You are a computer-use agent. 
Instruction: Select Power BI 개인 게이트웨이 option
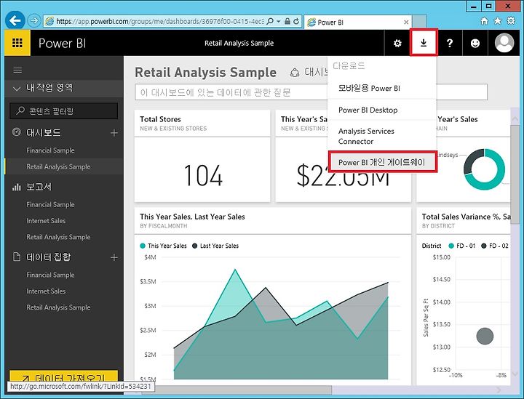pos(382,162)
